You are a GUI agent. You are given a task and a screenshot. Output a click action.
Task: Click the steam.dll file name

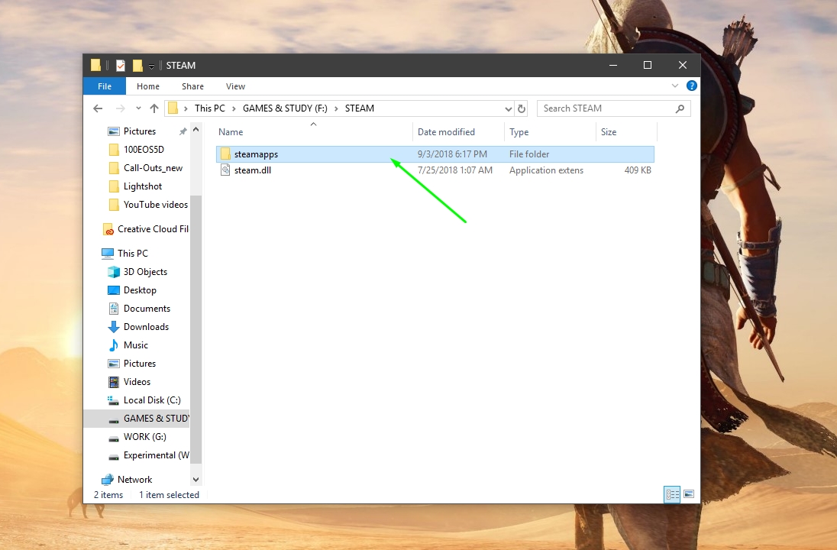tap(253, 170)
